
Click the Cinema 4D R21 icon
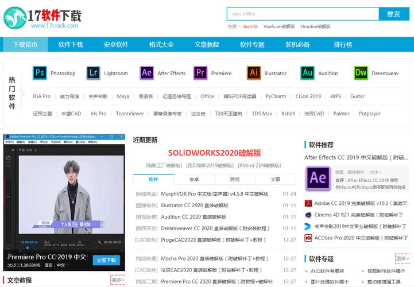[308, 215]
